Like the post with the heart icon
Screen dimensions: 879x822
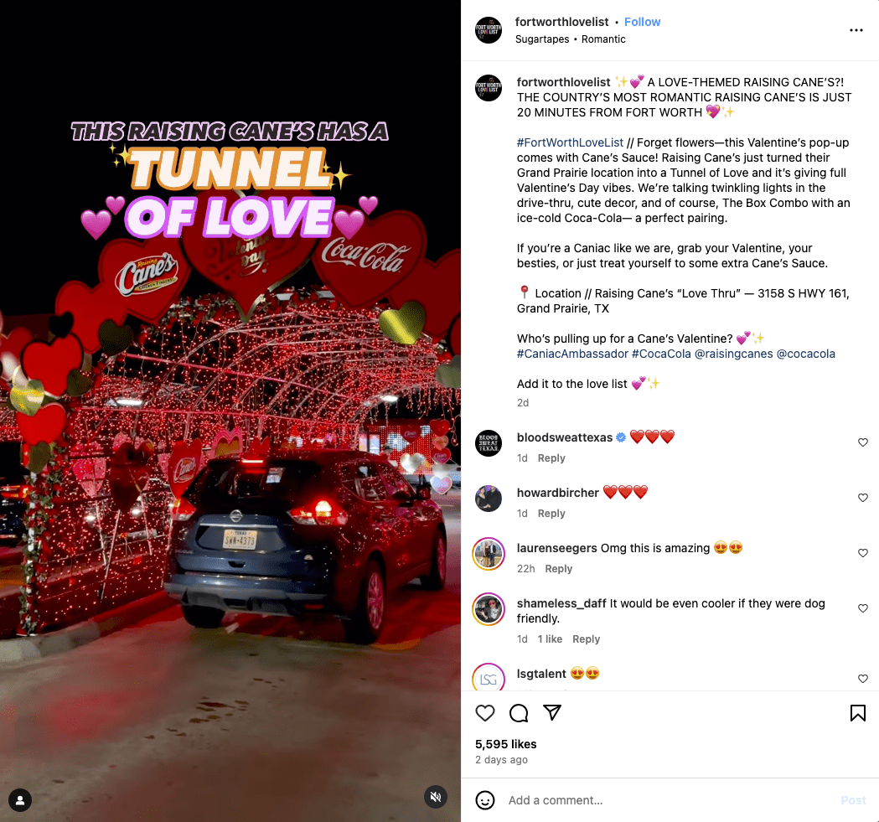(x=485, y=713)
